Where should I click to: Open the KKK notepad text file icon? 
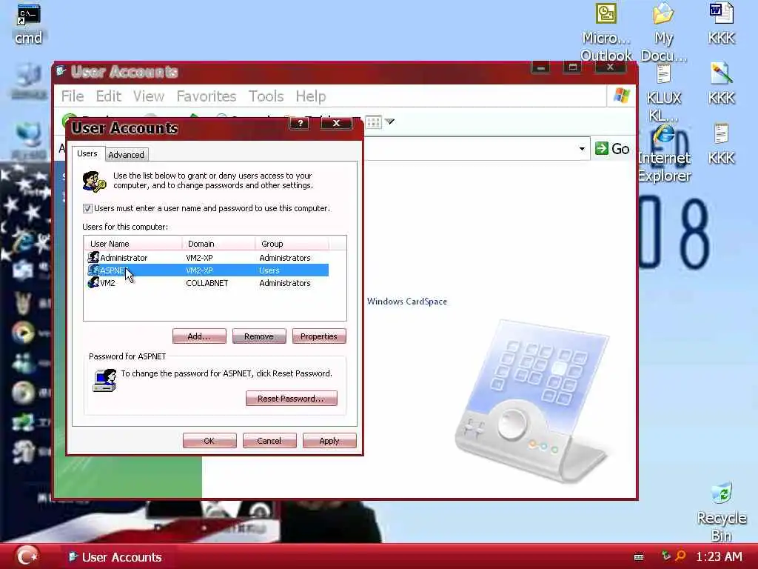[x=721, y=144]
